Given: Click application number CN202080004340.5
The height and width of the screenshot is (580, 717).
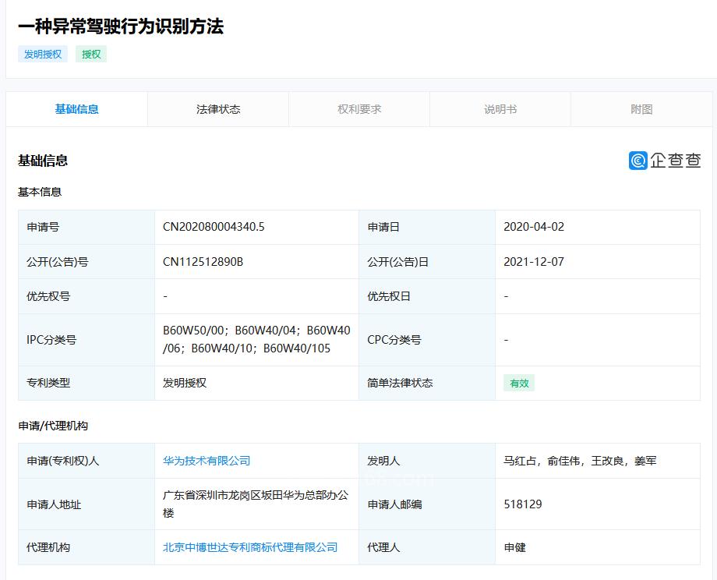Looking at the screenshot, I should [x=214, y=227].
